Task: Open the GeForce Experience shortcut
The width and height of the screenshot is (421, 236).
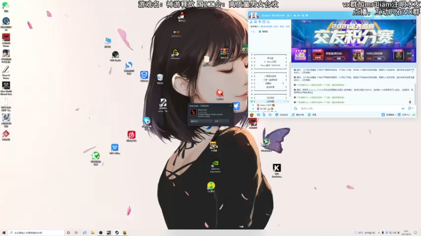Action: pos(215,166)
